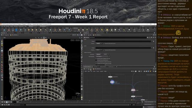
Task: Open the Windows menu
Action: 16,26
